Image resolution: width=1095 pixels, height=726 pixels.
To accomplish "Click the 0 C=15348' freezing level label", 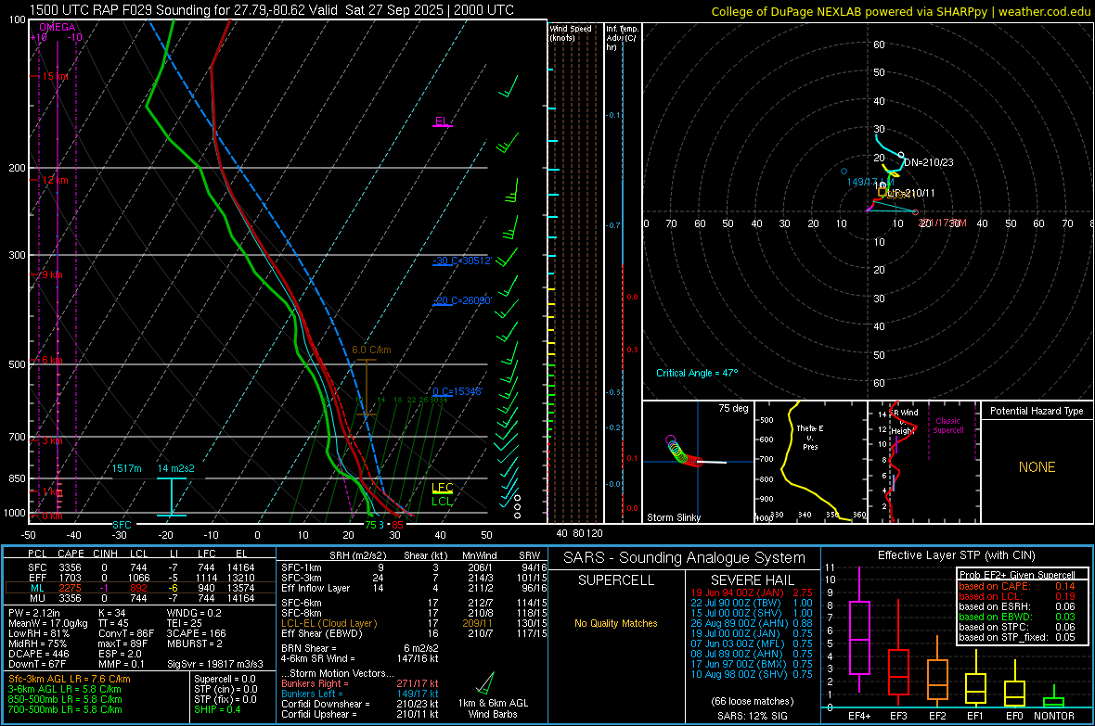I will tap(457, 391).
